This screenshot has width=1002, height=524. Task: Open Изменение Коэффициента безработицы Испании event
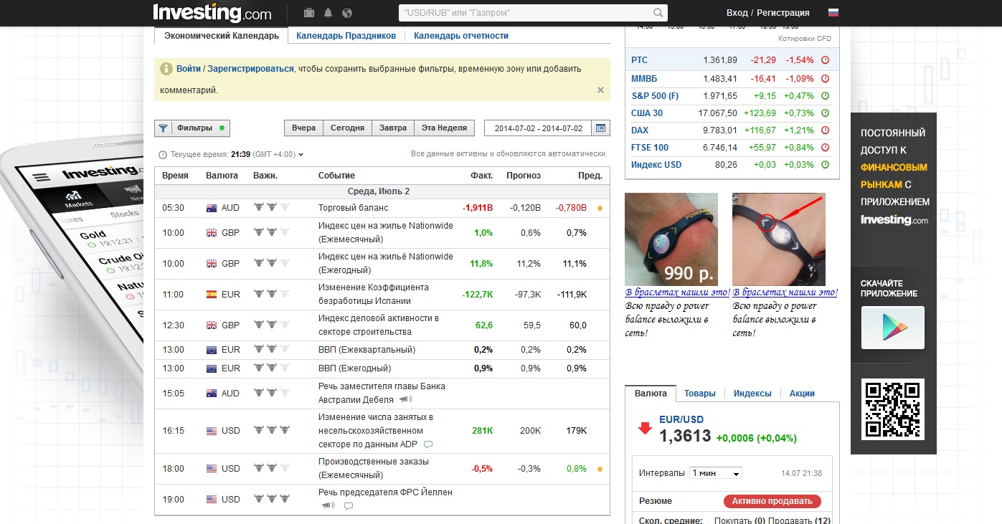(x=374, y=294)
